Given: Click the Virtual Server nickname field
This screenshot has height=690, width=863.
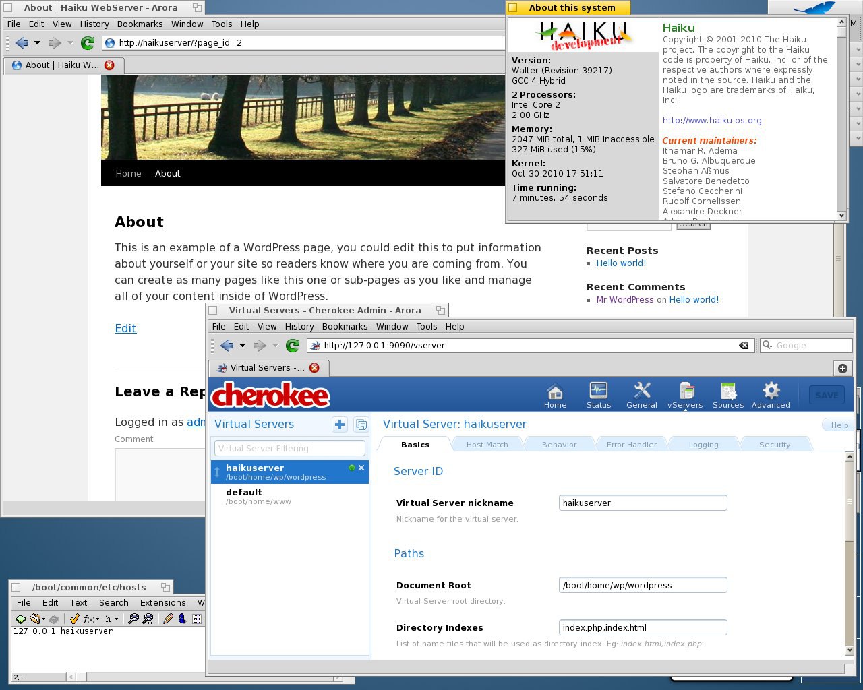Looking at the screenshot, I should [643, 503].
